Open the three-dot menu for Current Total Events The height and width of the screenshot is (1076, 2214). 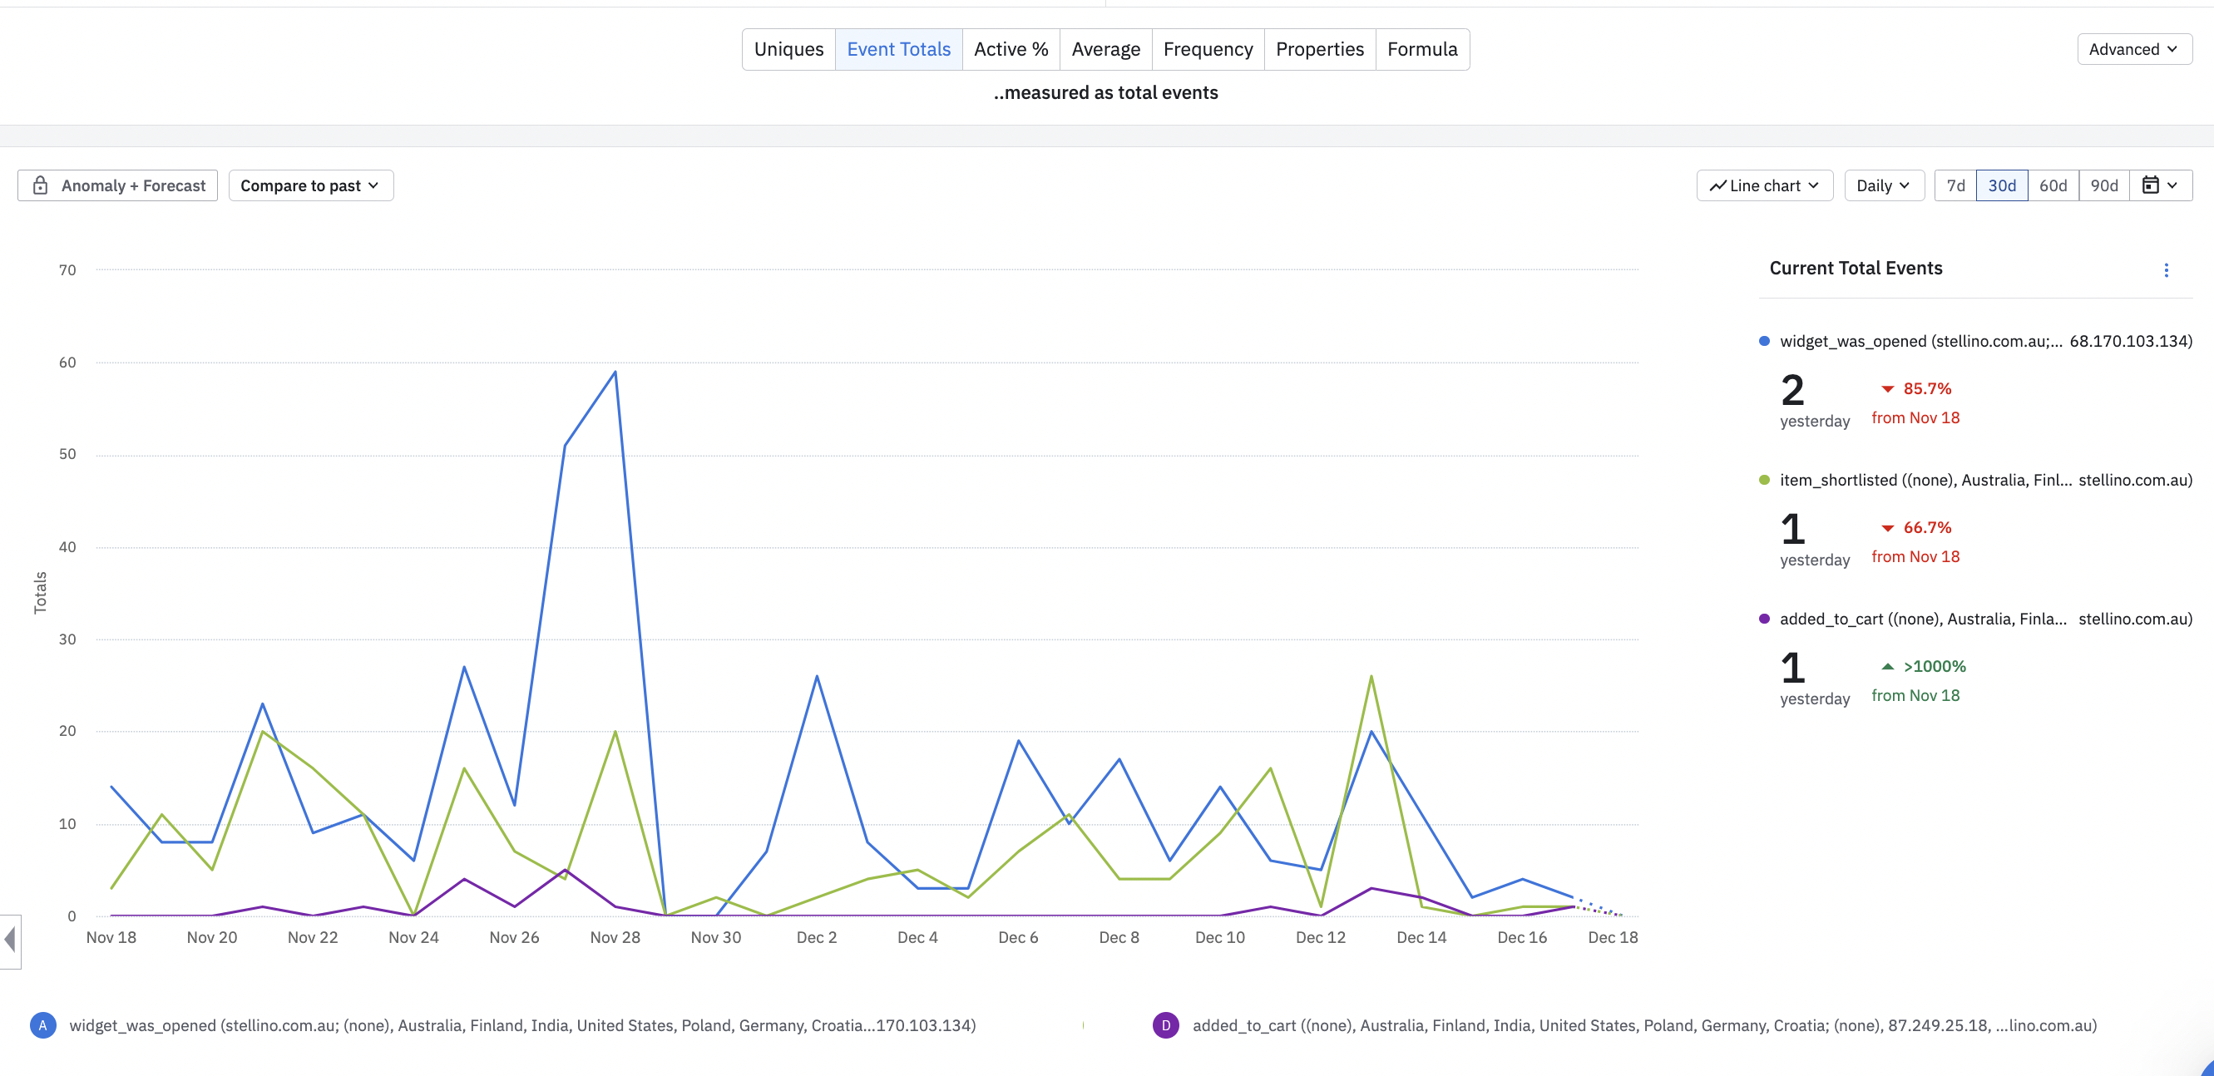tap(2166, 270)
